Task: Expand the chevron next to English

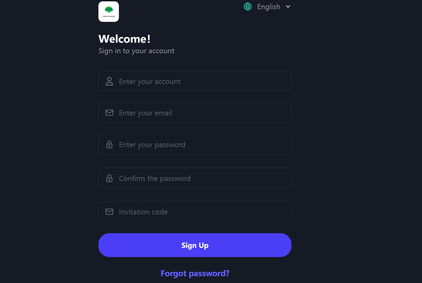Action: tap(288, 6)
